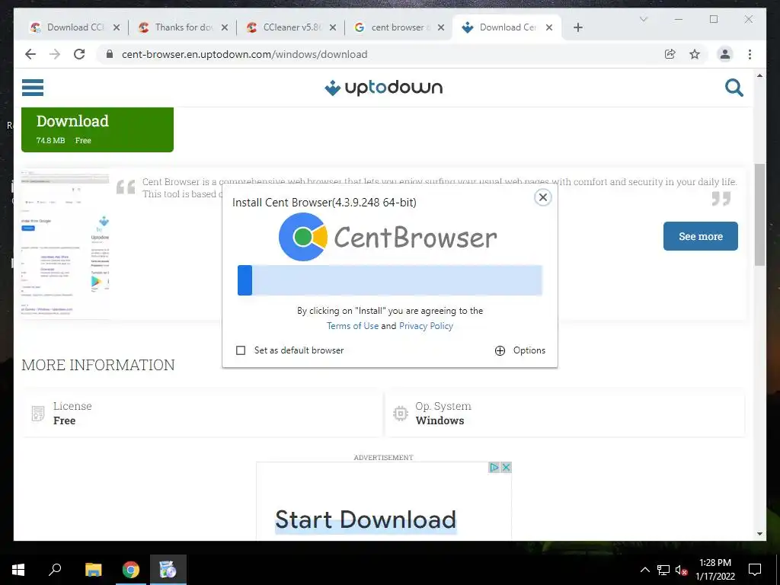Open Windows Start menu

pyautogui.click(x=18, y=570)
